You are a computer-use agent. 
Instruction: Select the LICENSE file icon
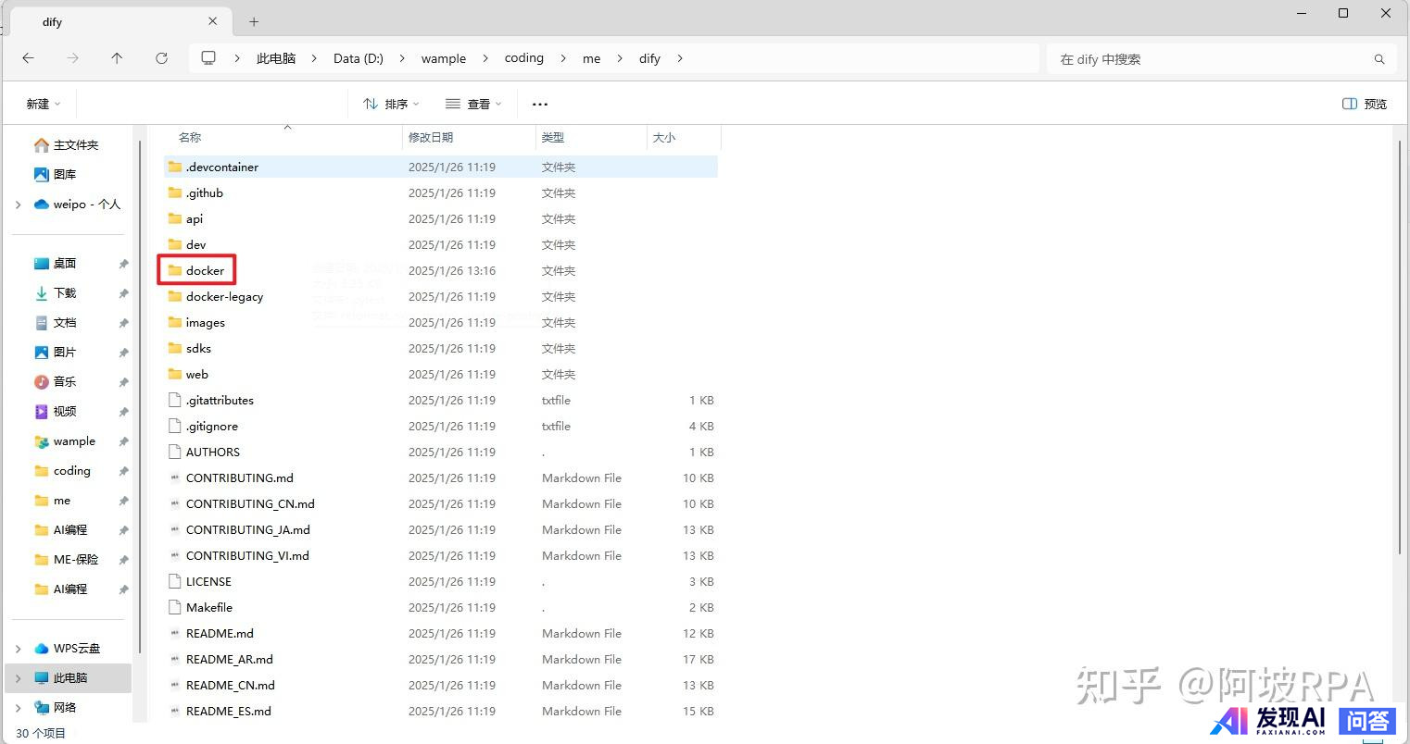coord(175,581)
